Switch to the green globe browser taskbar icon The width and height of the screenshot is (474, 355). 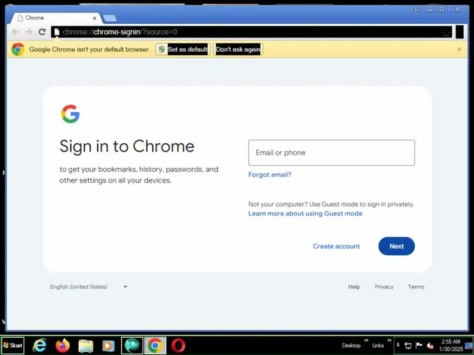tap(132, 345)
